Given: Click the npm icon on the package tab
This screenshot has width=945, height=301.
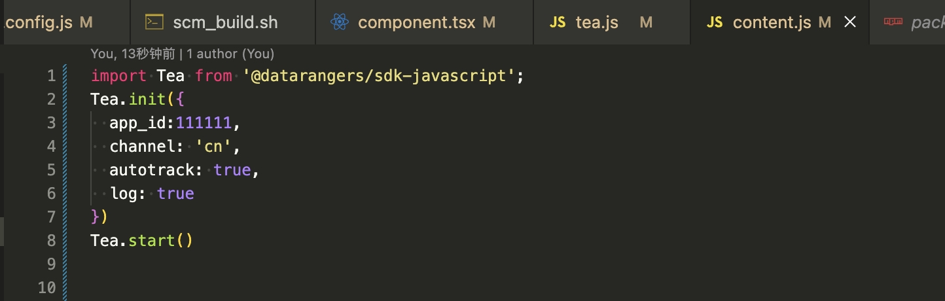Looking at the screenshot, I should [x=893, y=22].
